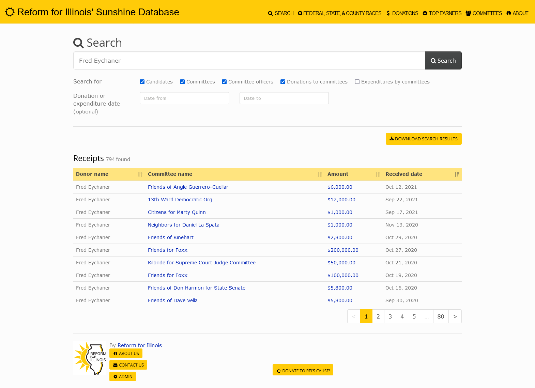The image size is (535, 388).
Task: Click the Date to input
Action: click(x=284, y=98)
